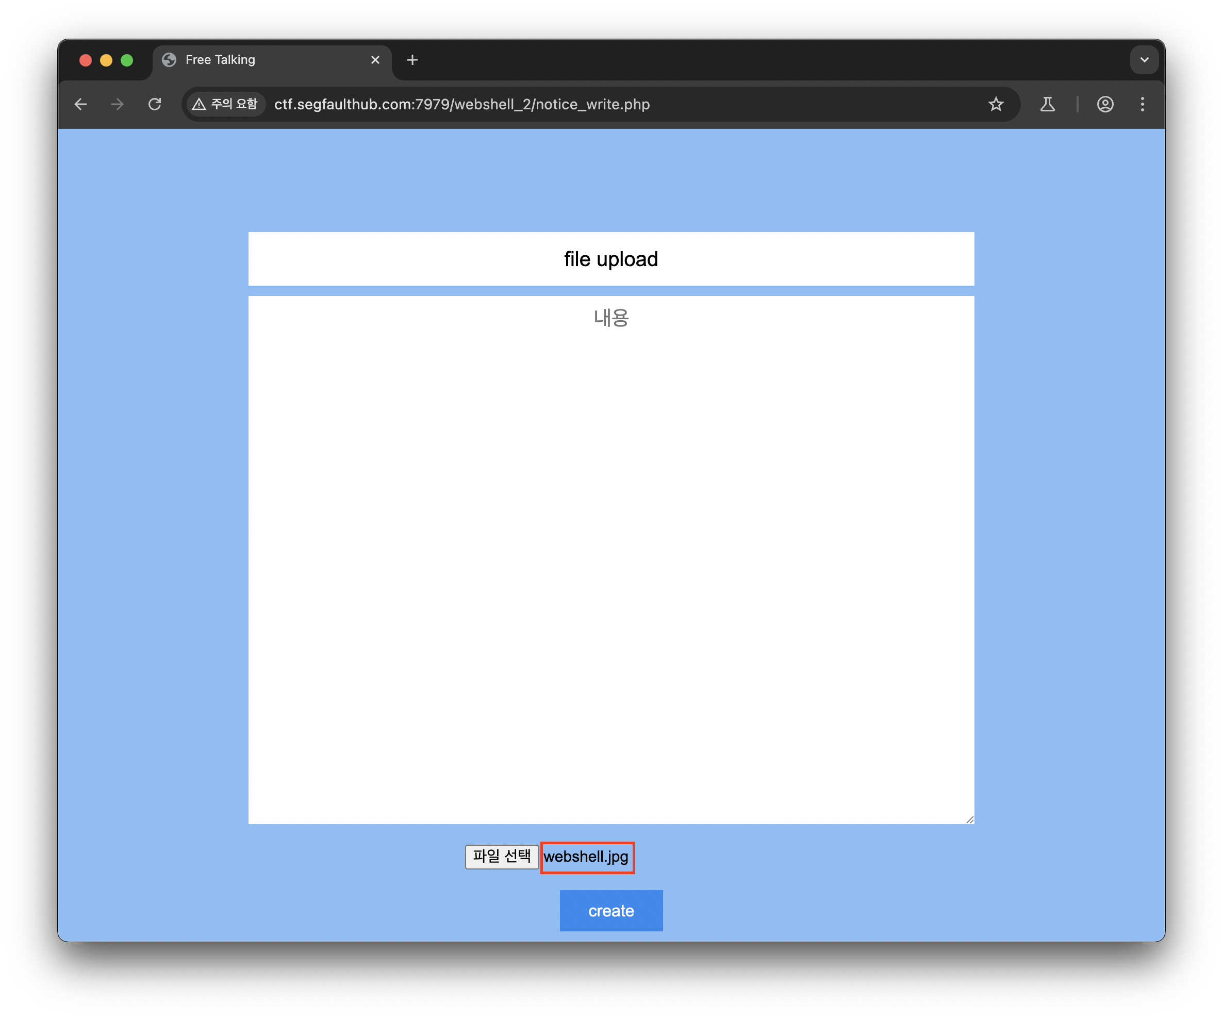Open the profile account icon

coord(1105,104)
